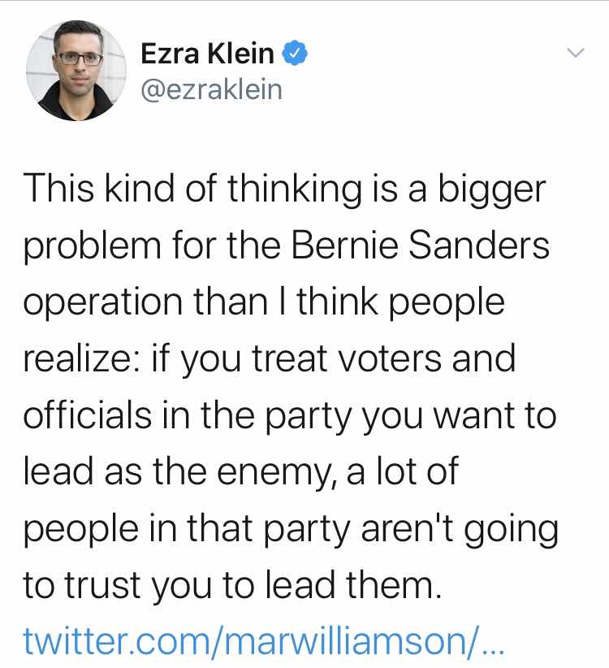The height and width of the screenshot is (668, 609).
Task: Click the tweet line "operation than I think people"
Action: coord(264,302)
